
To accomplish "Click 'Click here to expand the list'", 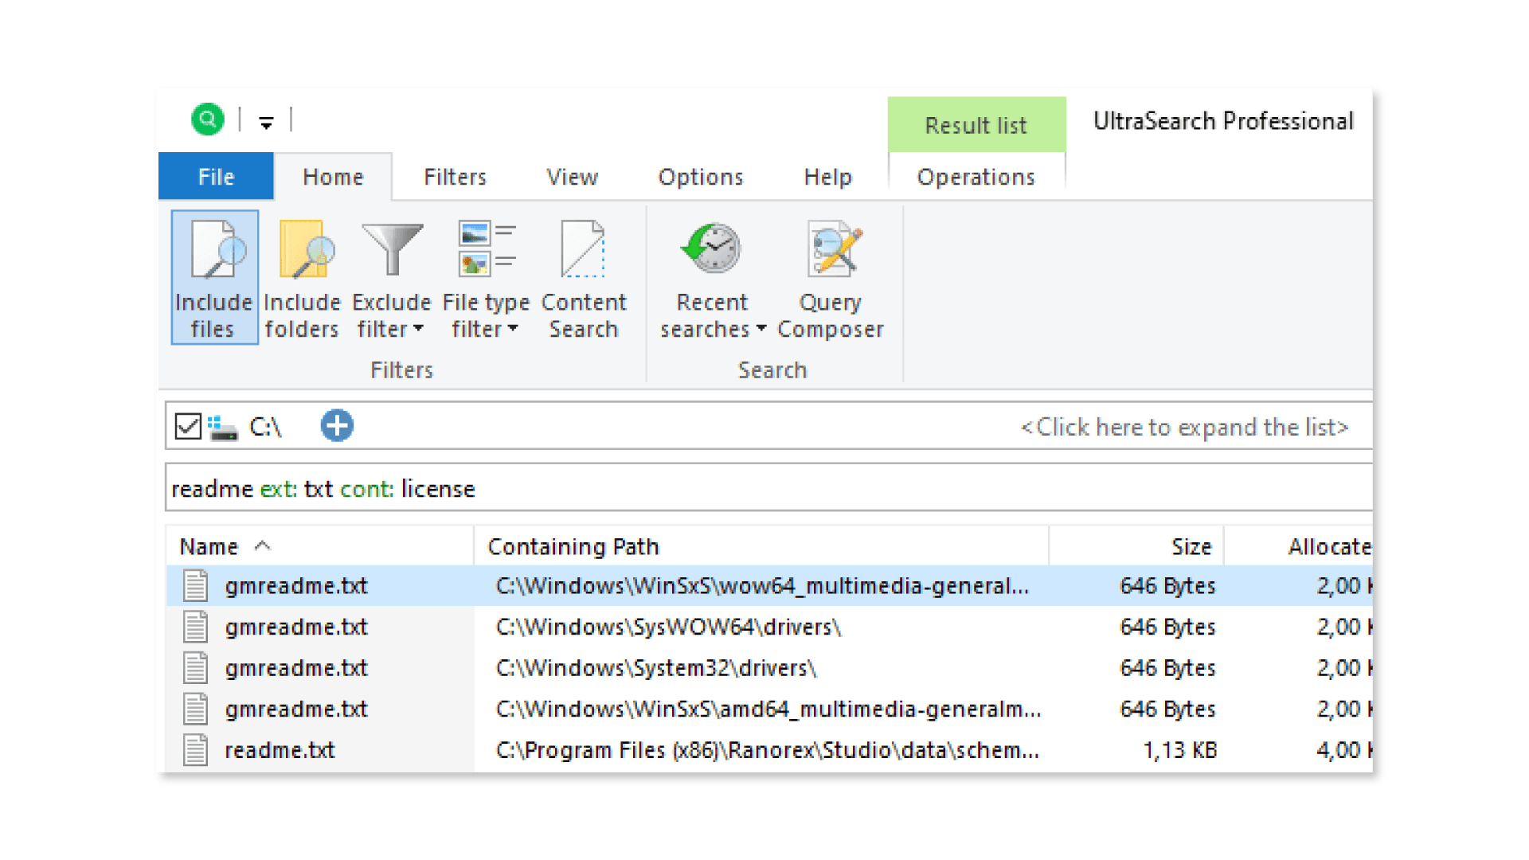I will [x=1184, y=428].
